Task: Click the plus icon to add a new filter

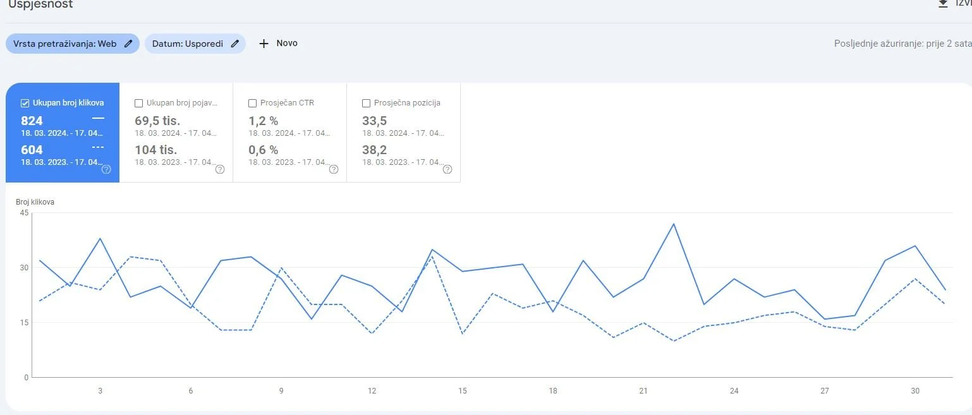Action: point(264,44)
